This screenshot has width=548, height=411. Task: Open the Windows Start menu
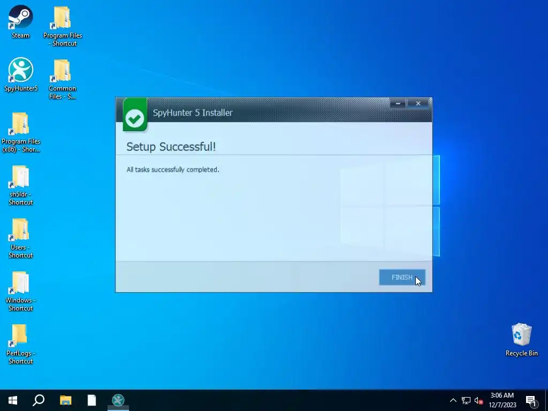(13, 400)
